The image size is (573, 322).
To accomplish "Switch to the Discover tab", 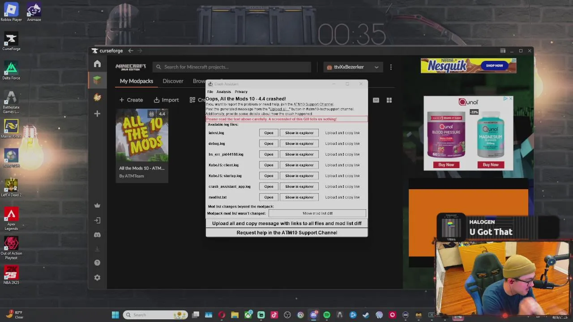I will (x=173, y=81).
